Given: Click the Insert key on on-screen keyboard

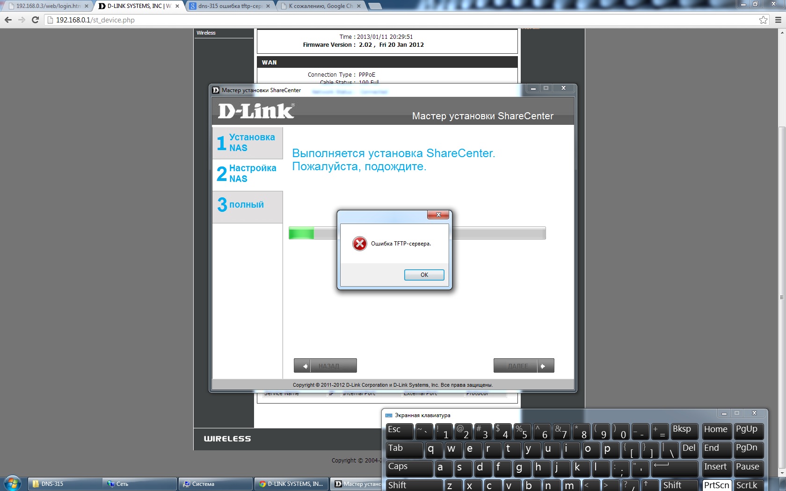Looking at the screenshot, I should 717,468.
